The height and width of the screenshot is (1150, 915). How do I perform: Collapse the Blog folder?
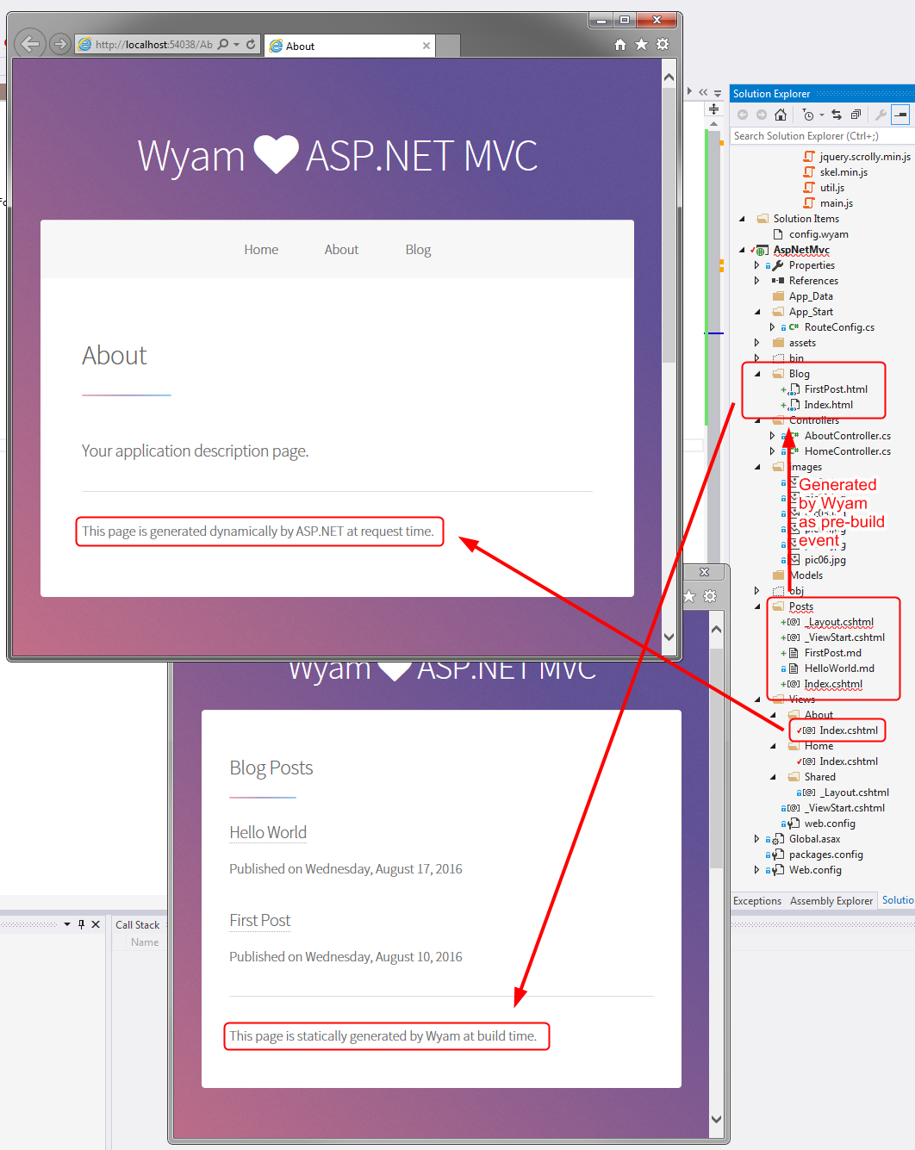(757, 374)
